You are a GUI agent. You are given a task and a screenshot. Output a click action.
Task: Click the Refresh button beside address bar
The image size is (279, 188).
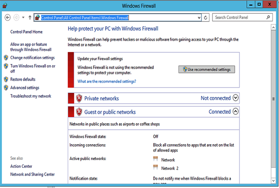(206, 18)
